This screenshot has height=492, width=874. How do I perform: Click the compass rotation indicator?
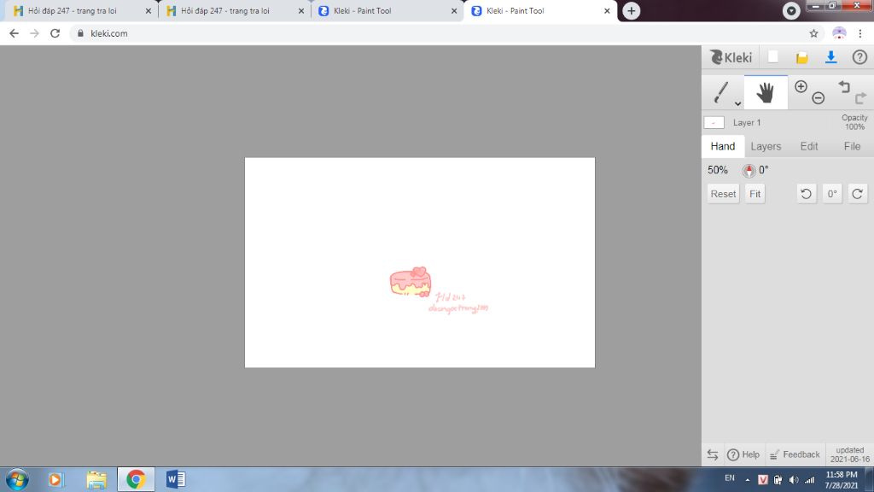[x=749, y=171]
